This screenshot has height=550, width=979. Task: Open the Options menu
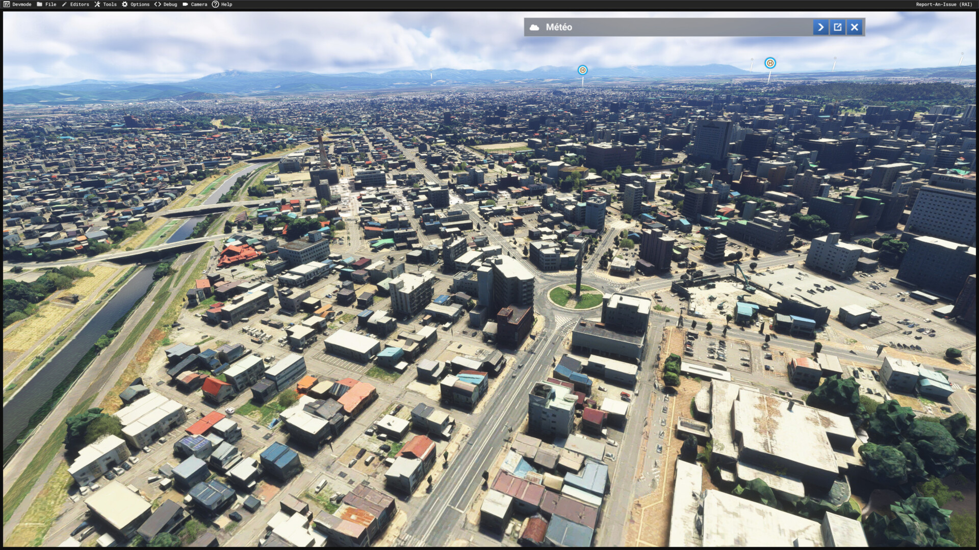(x=140, y=4)
